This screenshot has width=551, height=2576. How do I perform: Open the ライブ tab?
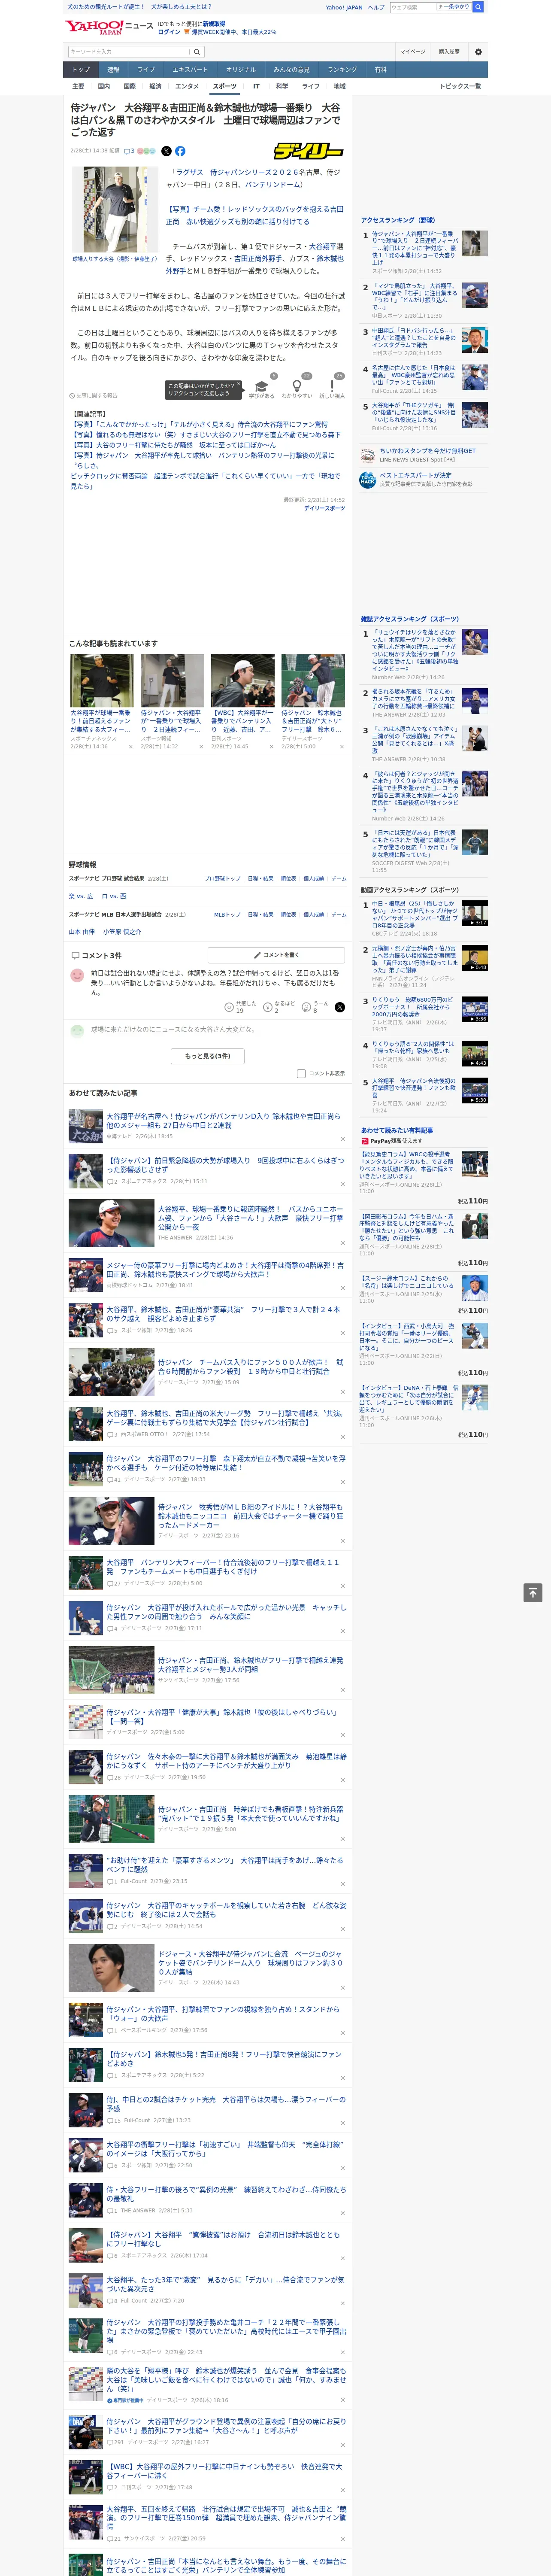pos(146,70)
